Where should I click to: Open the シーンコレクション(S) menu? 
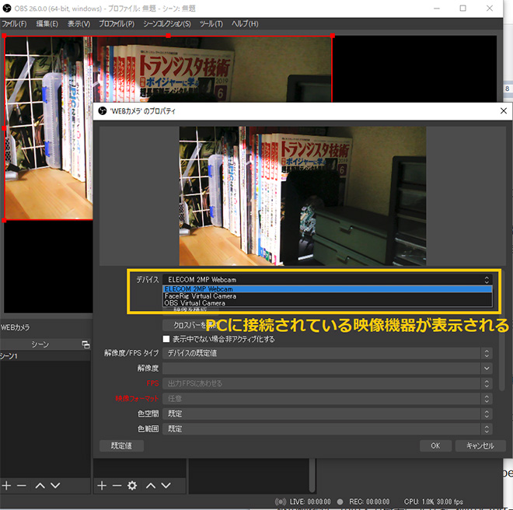point(167,24)
